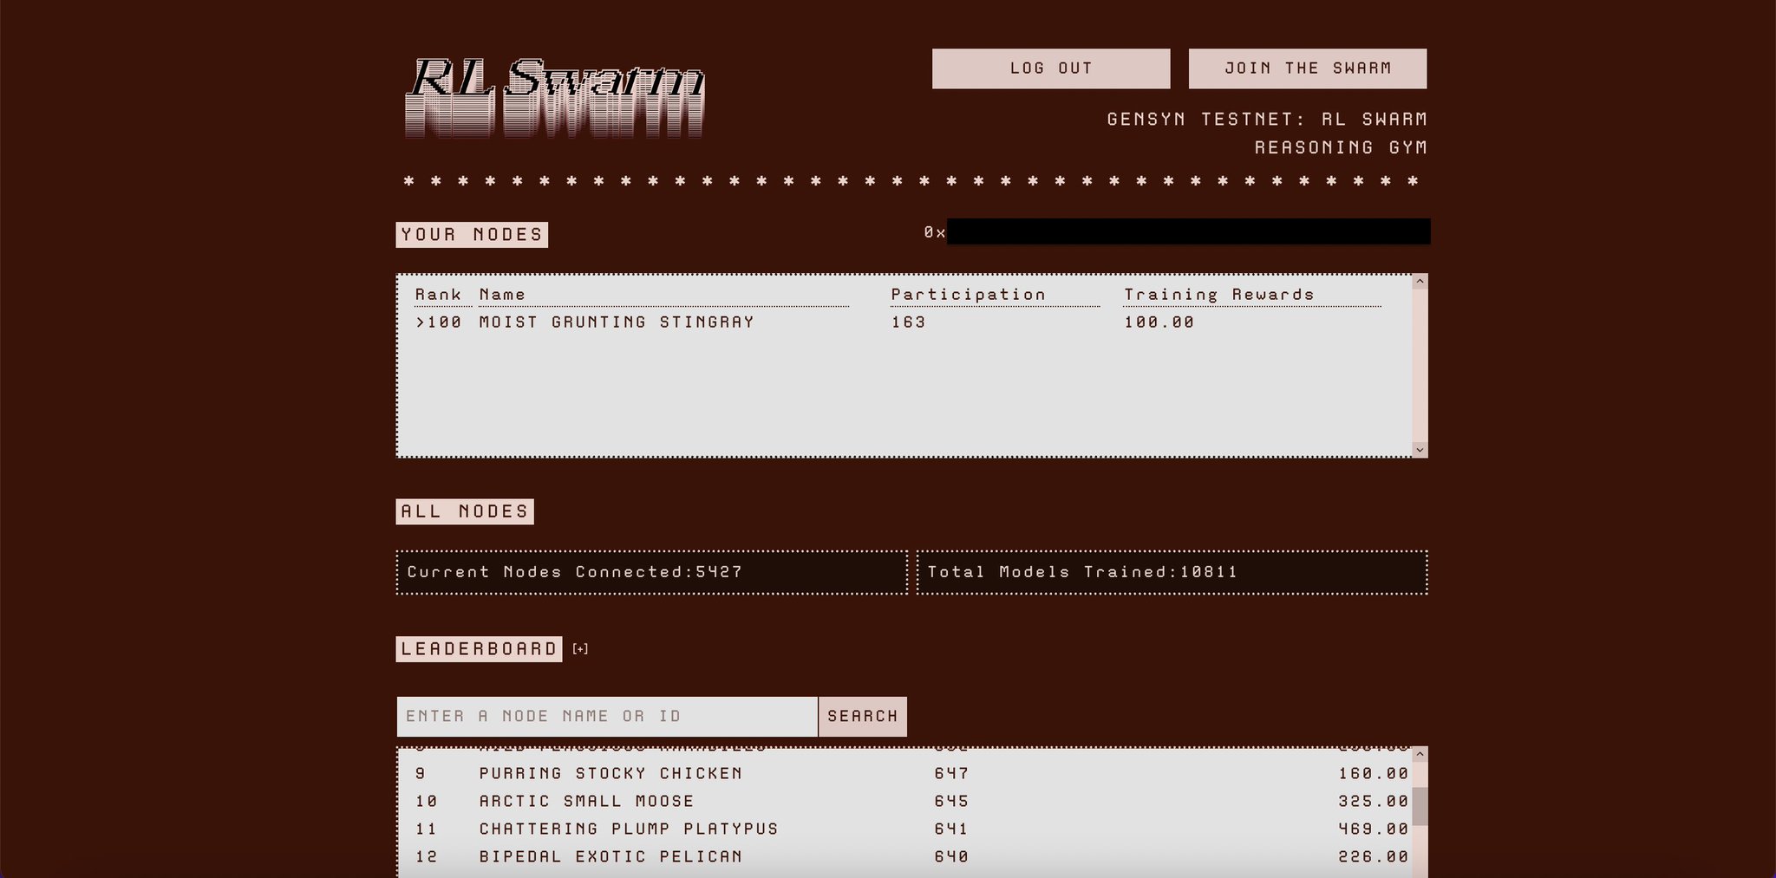This screenshot has width=1776, height=878.
Task: Expand the leaderboard with [+] icon
Action: tap(580, 649)
